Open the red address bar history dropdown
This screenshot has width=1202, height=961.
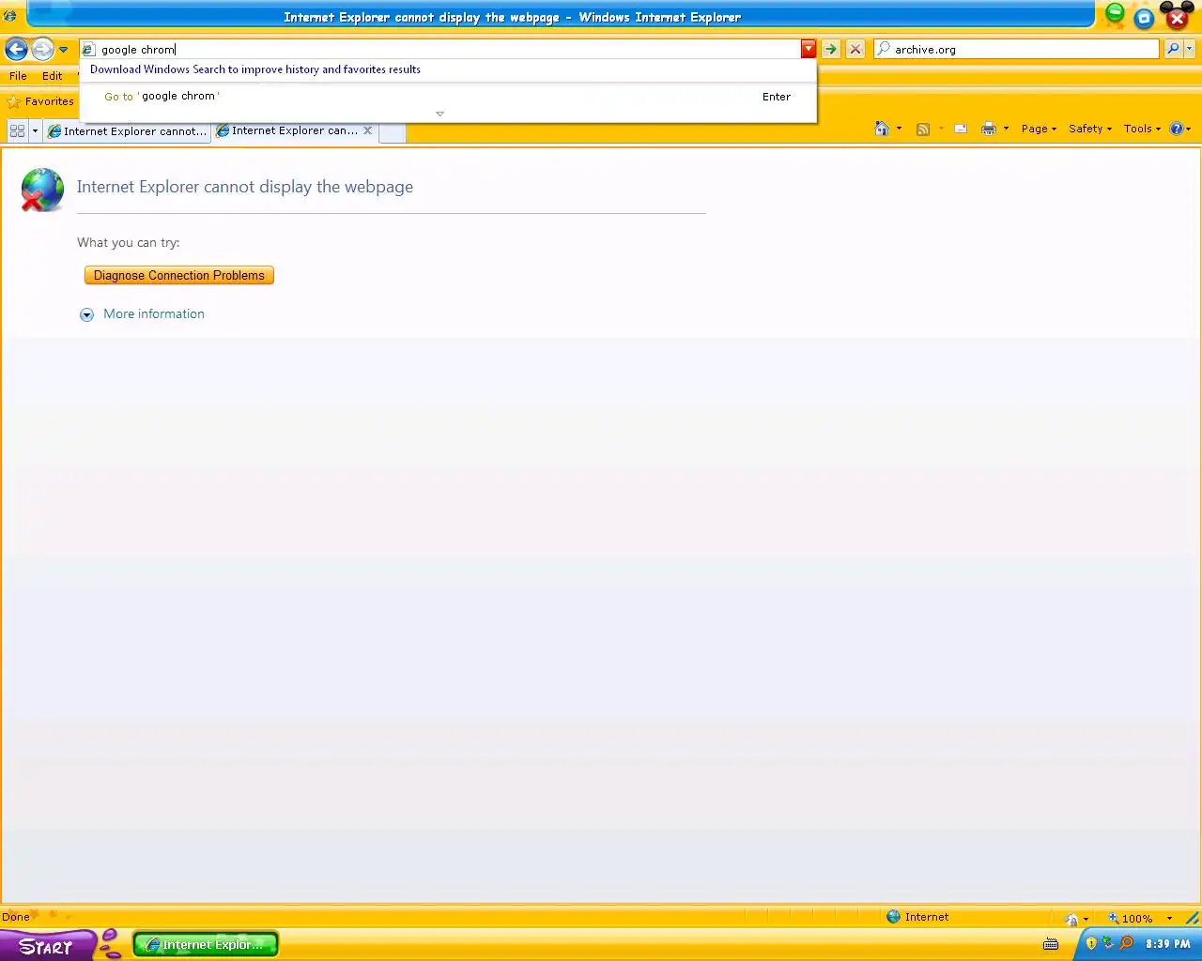[809, 50]
